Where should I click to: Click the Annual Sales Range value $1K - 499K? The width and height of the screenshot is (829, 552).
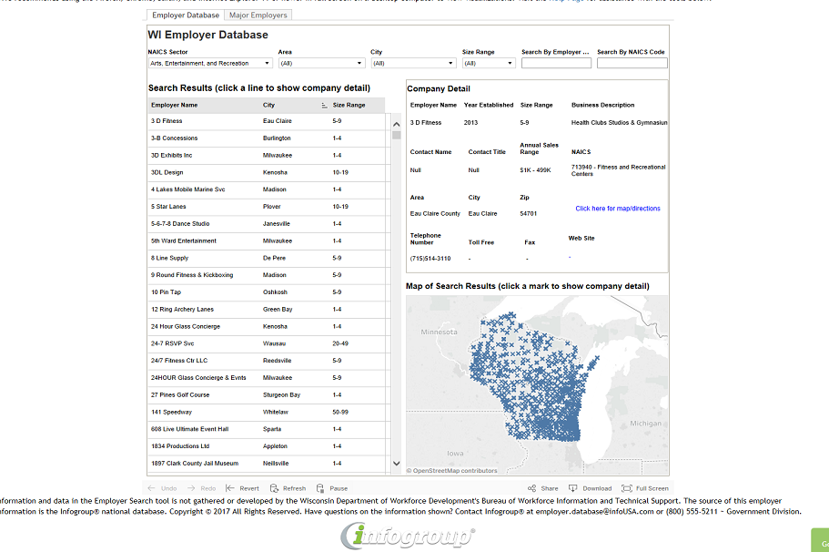pyautogui.click(x=535, y=170)
